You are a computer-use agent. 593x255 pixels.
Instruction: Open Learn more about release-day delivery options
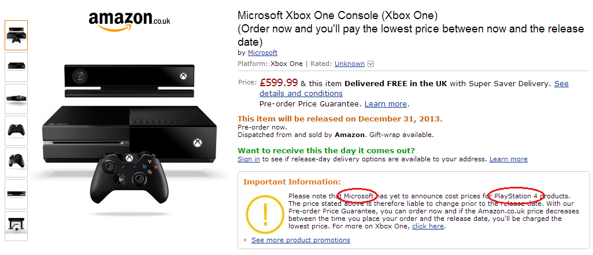pyautogui.click(x=508, y=159)
